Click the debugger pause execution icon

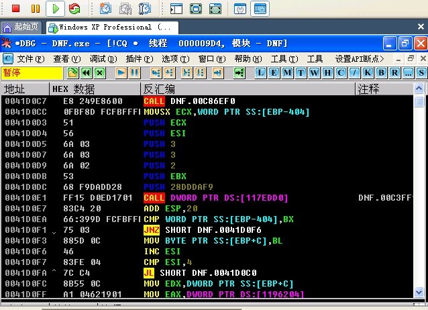(134, 72)
